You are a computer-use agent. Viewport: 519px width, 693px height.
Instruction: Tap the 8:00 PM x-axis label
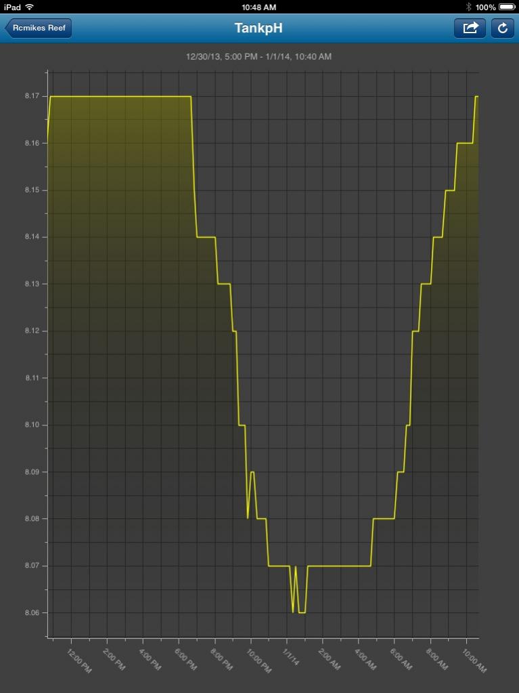[x=222, y=659]
